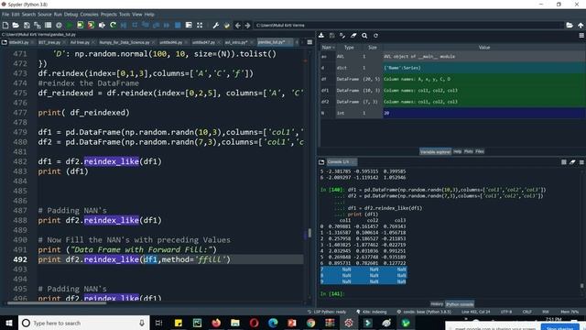Import data icon in Variable explorer

click(321, 36)
